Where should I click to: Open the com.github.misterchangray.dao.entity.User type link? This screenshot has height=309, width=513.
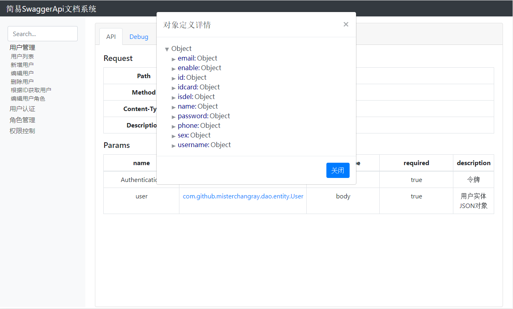243,196
